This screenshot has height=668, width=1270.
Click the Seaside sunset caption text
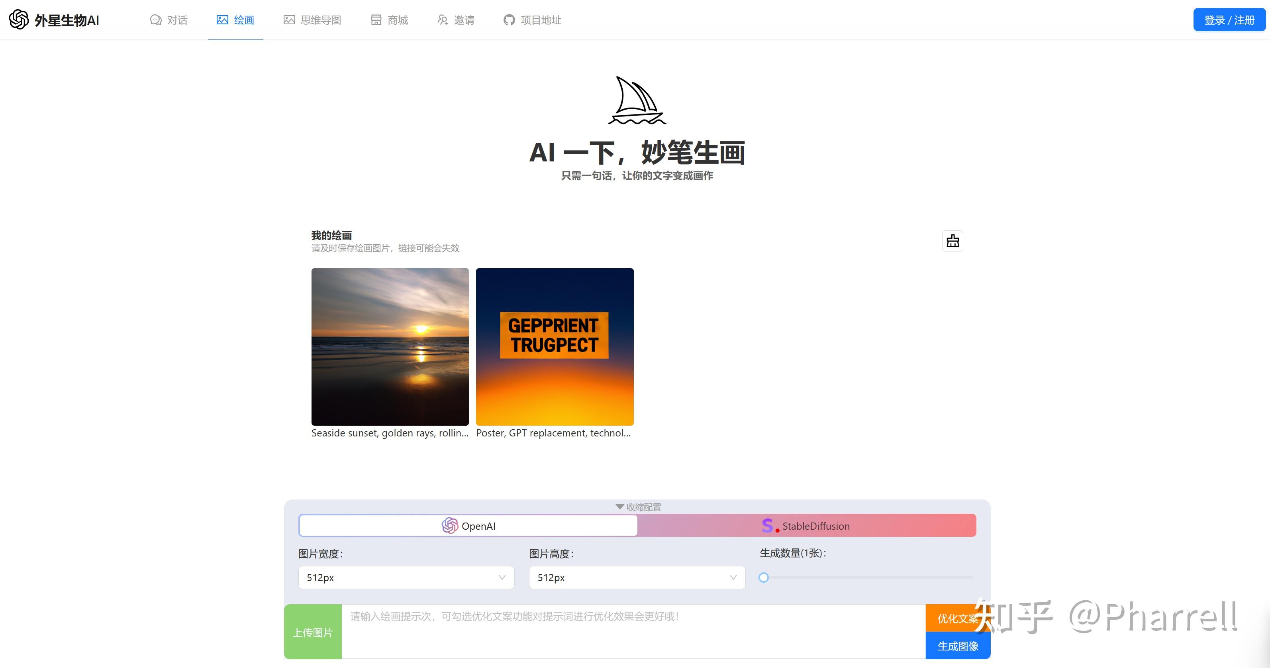pyautogui.click(x=390, y=433)
